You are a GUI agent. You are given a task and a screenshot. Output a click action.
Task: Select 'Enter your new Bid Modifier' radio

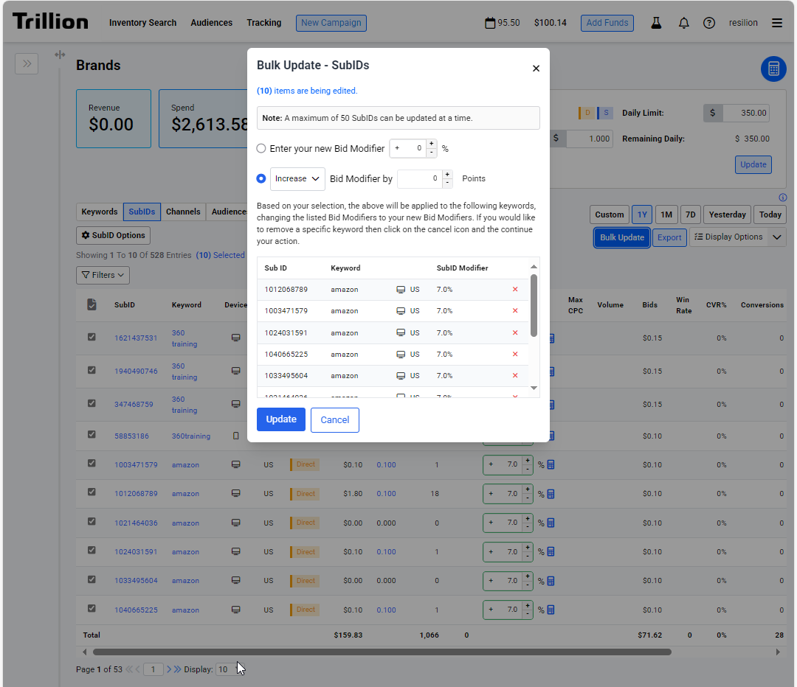point(261,148)
